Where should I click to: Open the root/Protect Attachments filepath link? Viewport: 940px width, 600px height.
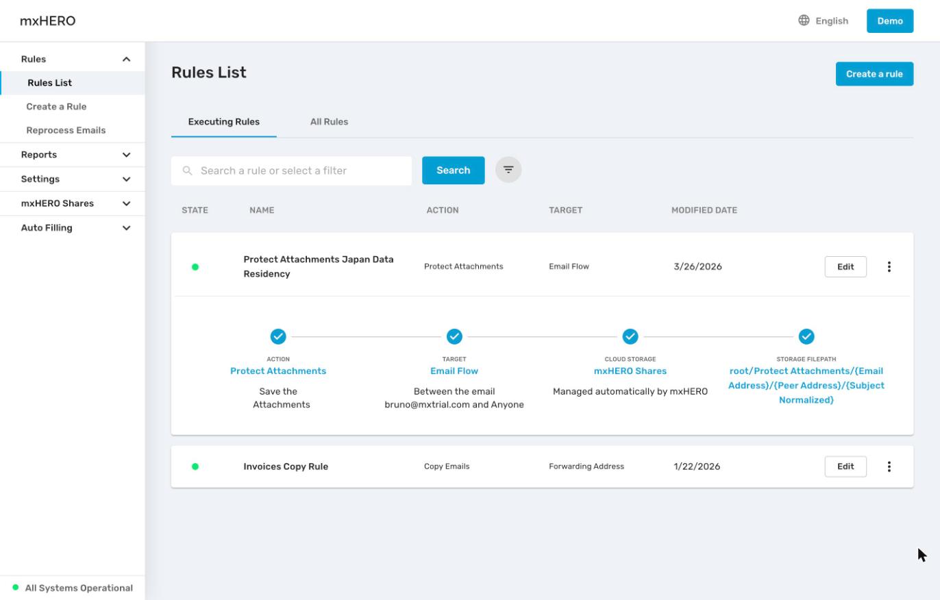point(806,386)
